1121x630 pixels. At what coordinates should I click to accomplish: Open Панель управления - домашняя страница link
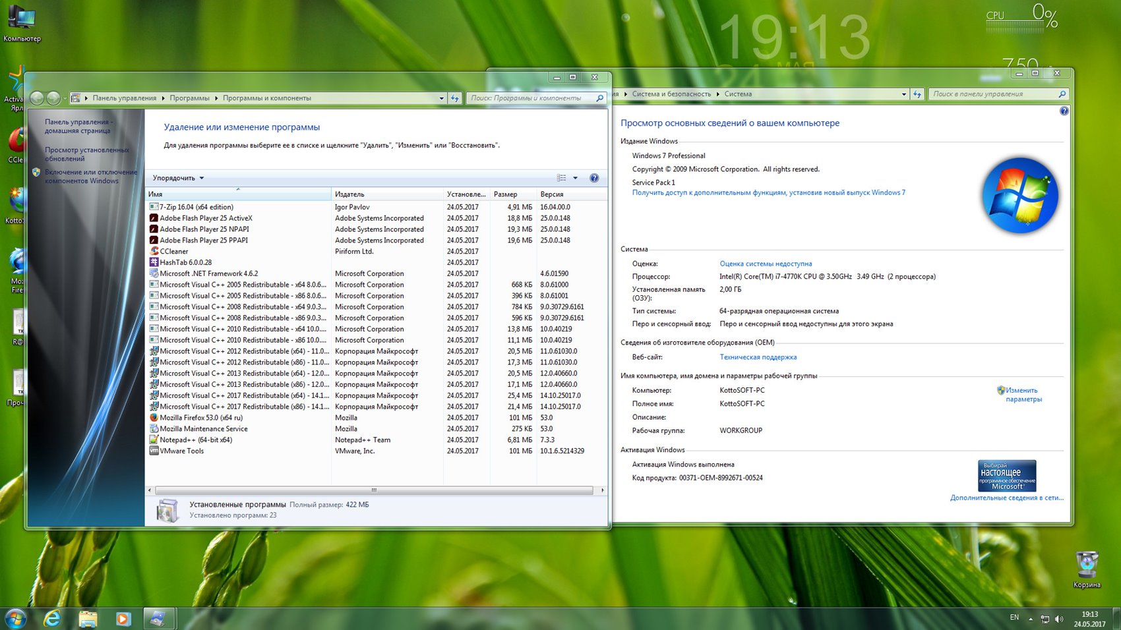pos(78,127)
